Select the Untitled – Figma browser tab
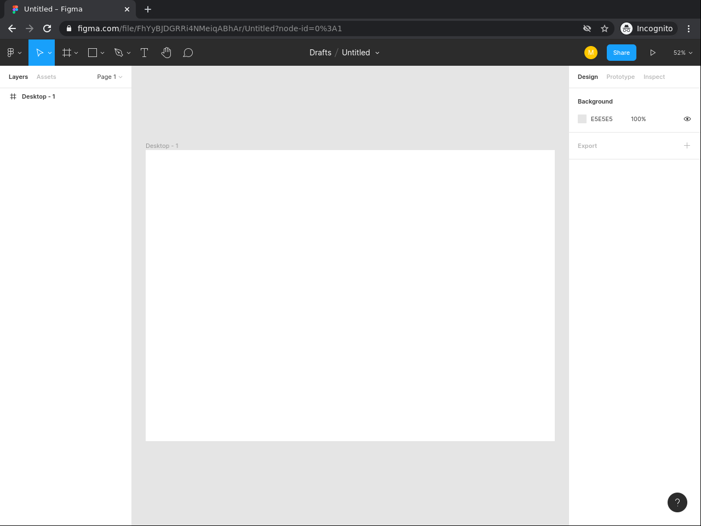Screen dimensions: 701x526 pyautogui.click(x=70, y=9)
